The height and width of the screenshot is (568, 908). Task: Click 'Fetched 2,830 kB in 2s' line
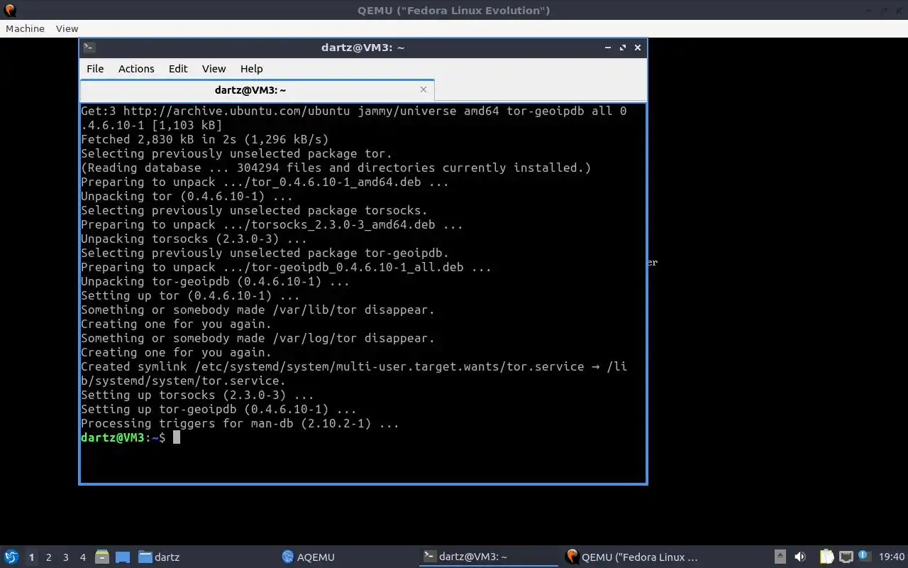click(204, 139)
